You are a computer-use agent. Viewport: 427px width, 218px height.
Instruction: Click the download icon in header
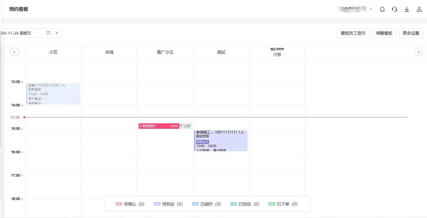tap(407, 9)
